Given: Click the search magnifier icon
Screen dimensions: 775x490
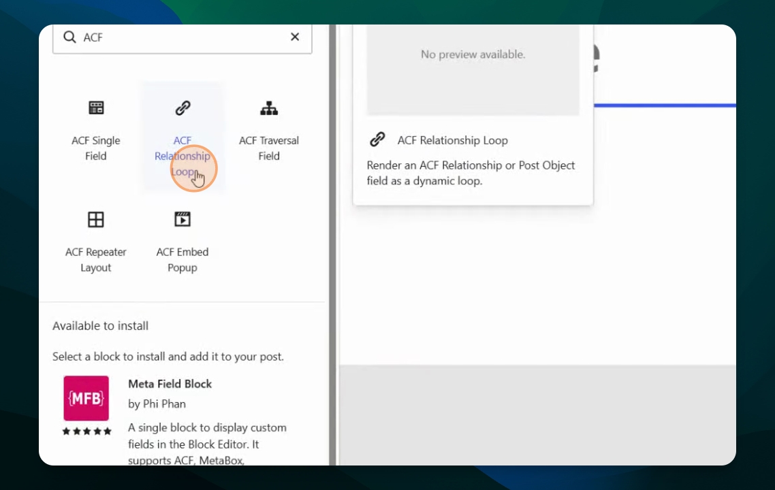Looking at the screenshot, I should (69, 37).
